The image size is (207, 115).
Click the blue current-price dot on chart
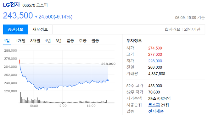pos(108,80)
